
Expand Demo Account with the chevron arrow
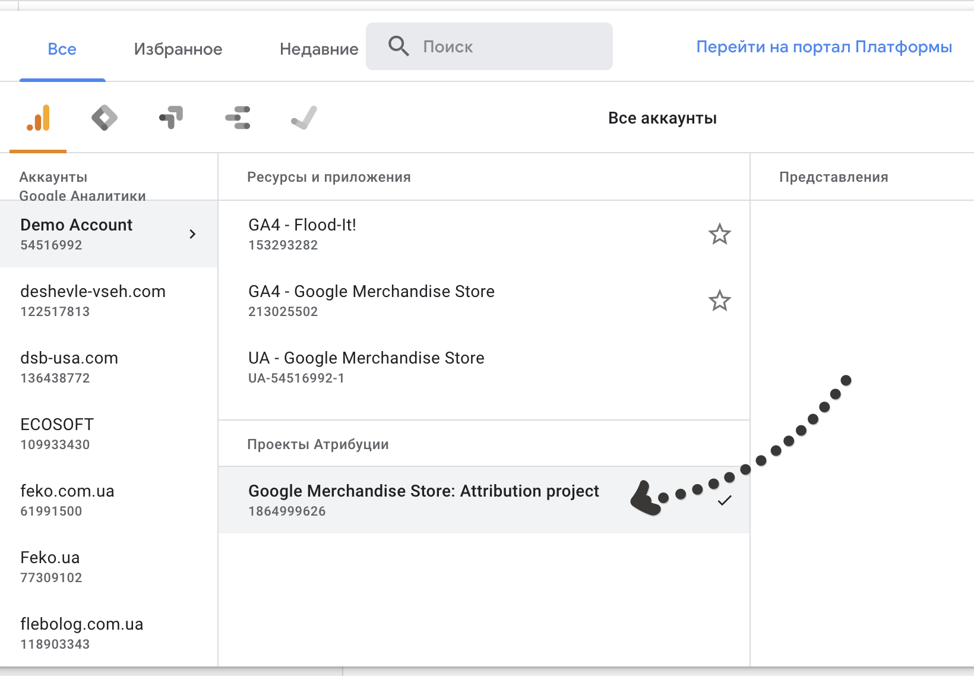click(192, 234)
